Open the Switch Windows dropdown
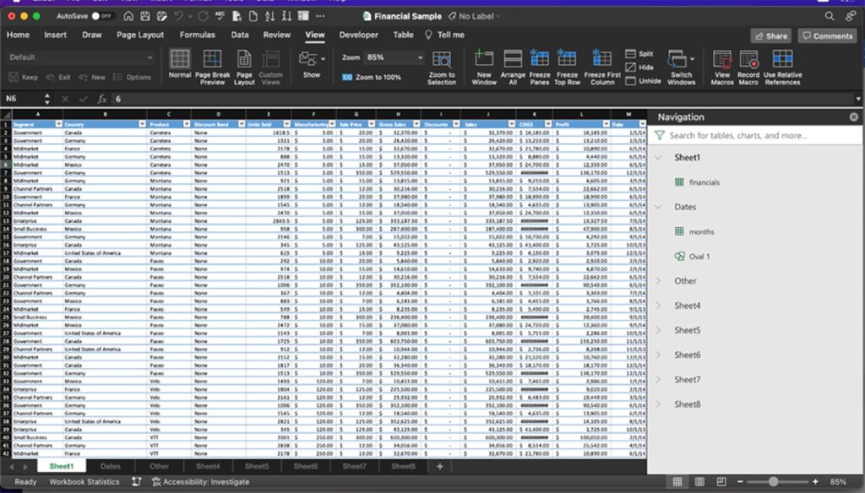Viewport: 865px width, 493px height. pyautogui.click(x=681, y=61)
